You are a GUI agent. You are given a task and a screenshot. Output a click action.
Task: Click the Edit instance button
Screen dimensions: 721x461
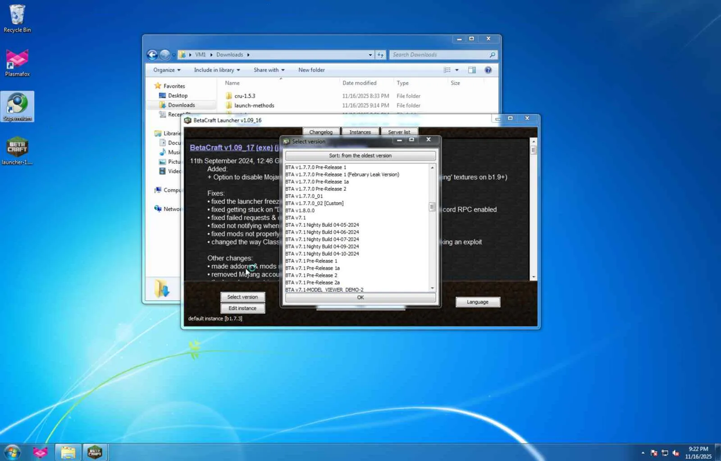point(242,308)
